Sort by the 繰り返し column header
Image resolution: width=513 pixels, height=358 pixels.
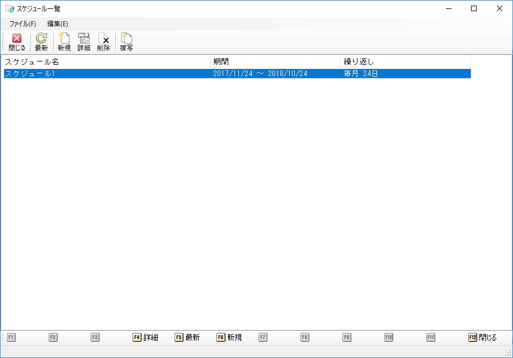click(x=405, y=62)
